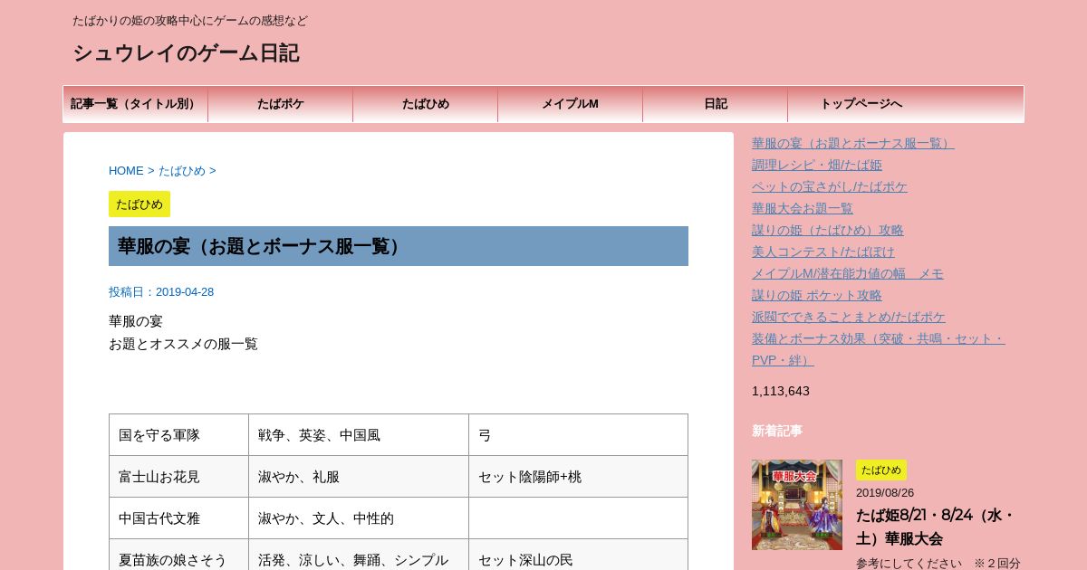Click the date 2019/08/26 in new articles
1087x570 pixels.
click(885, 493)
